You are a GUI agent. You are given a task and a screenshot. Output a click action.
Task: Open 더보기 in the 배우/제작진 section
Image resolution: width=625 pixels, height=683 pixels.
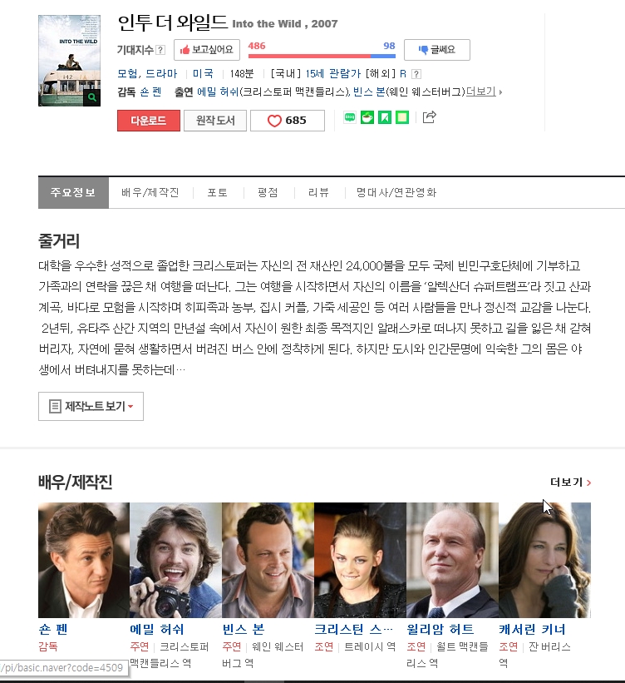coord(571,483)
